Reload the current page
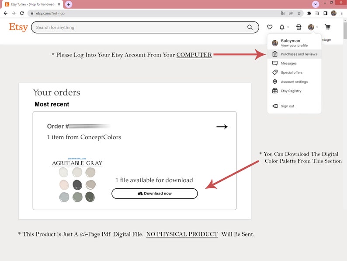The image size is (347, 261). pos(22,13)
